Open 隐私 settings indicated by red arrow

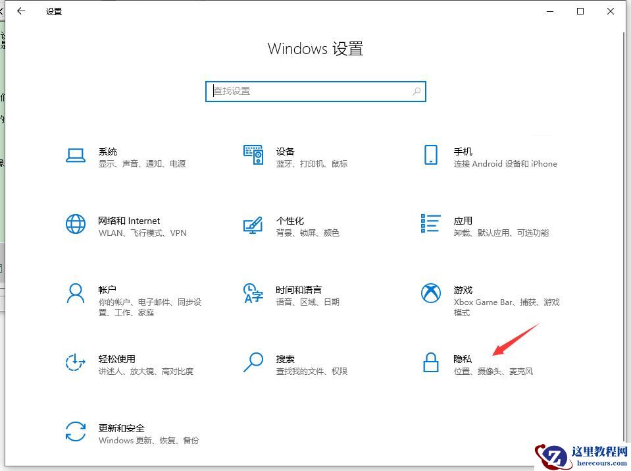[463, 359]
